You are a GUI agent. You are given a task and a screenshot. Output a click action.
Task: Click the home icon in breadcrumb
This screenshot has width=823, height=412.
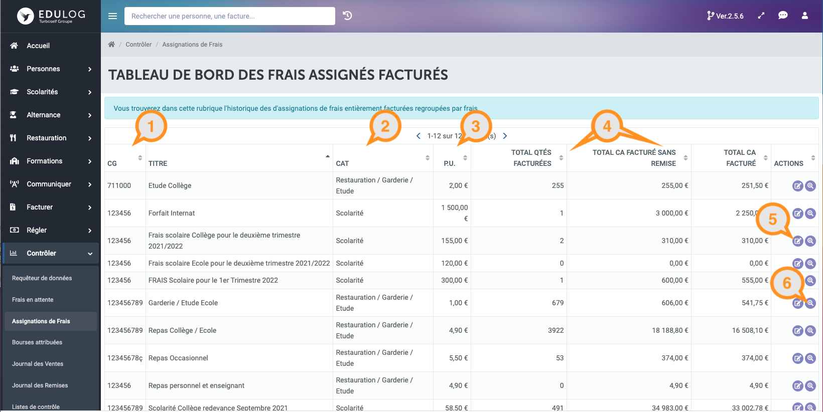pos(111,44)
